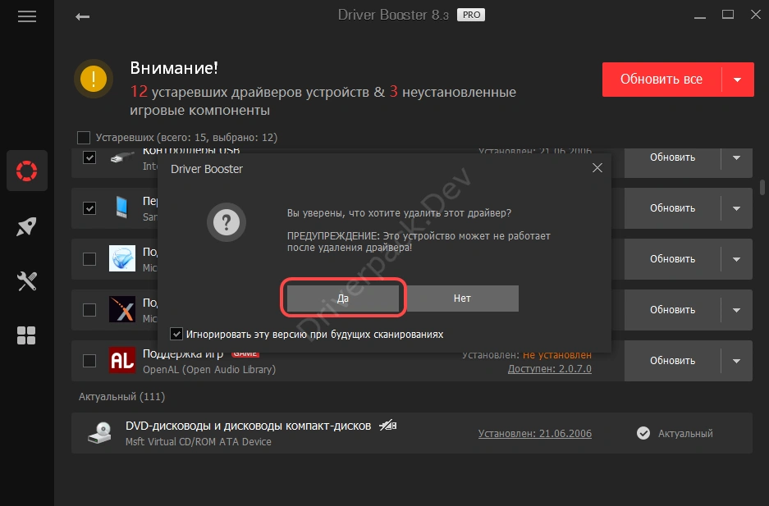Cancel removal with Нет button

tap(463, 299)
